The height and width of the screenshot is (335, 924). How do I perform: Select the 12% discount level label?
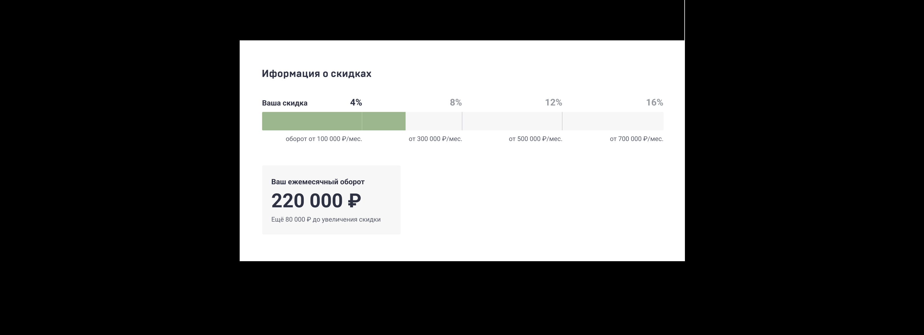(553, 102)
